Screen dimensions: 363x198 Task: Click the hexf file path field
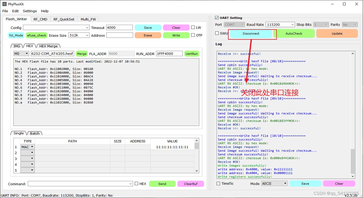point(53,54)
